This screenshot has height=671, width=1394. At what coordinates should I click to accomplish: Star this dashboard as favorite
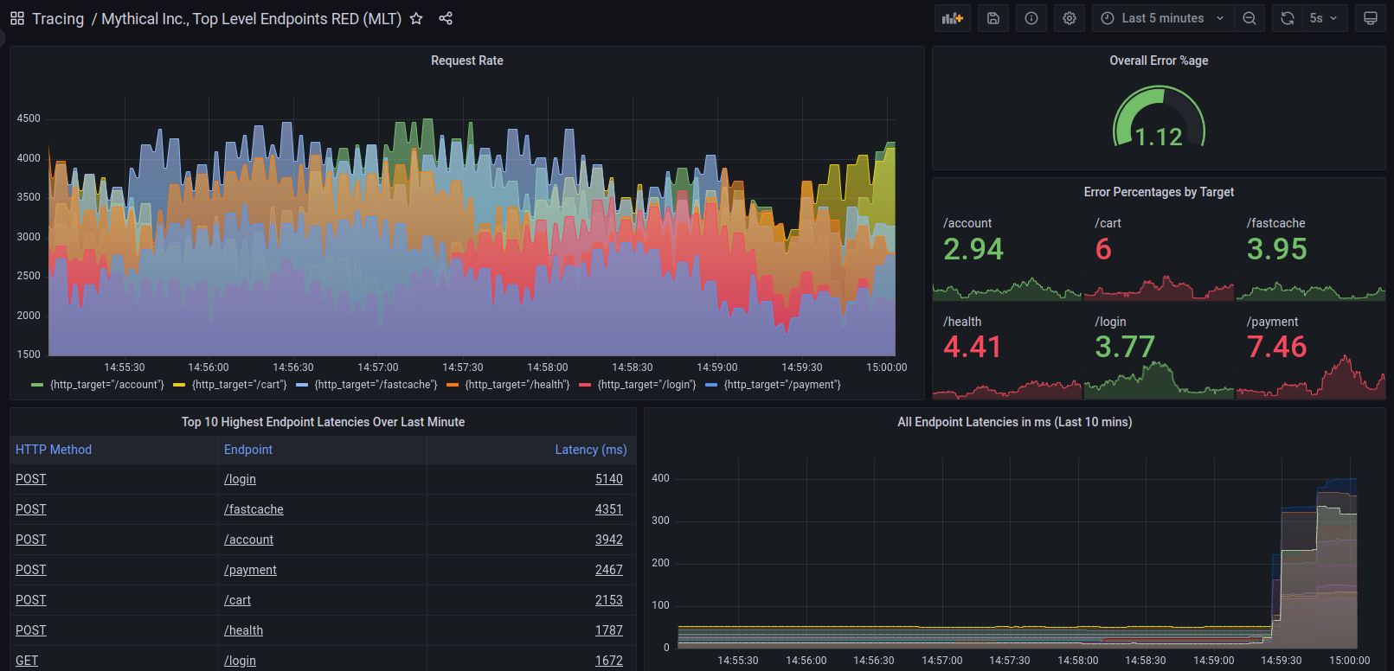coord(416,18)
